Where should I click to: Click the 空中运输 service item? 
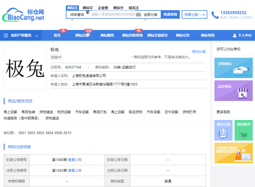[171, 112]
